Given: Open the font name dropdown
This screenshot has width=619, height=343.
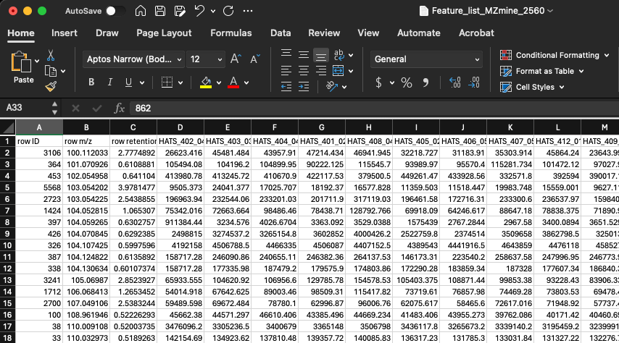Looking at the screenshot, I should (179, 59).
